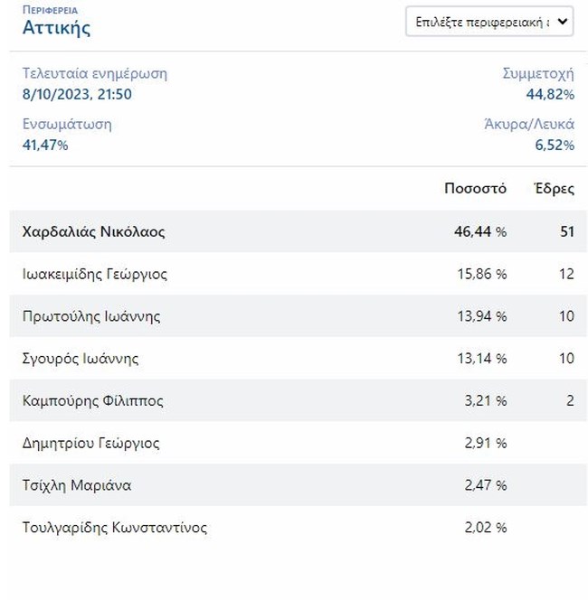Click the Ποσοστό column header
Screen dimensions: 588x600
coord(475,189)
